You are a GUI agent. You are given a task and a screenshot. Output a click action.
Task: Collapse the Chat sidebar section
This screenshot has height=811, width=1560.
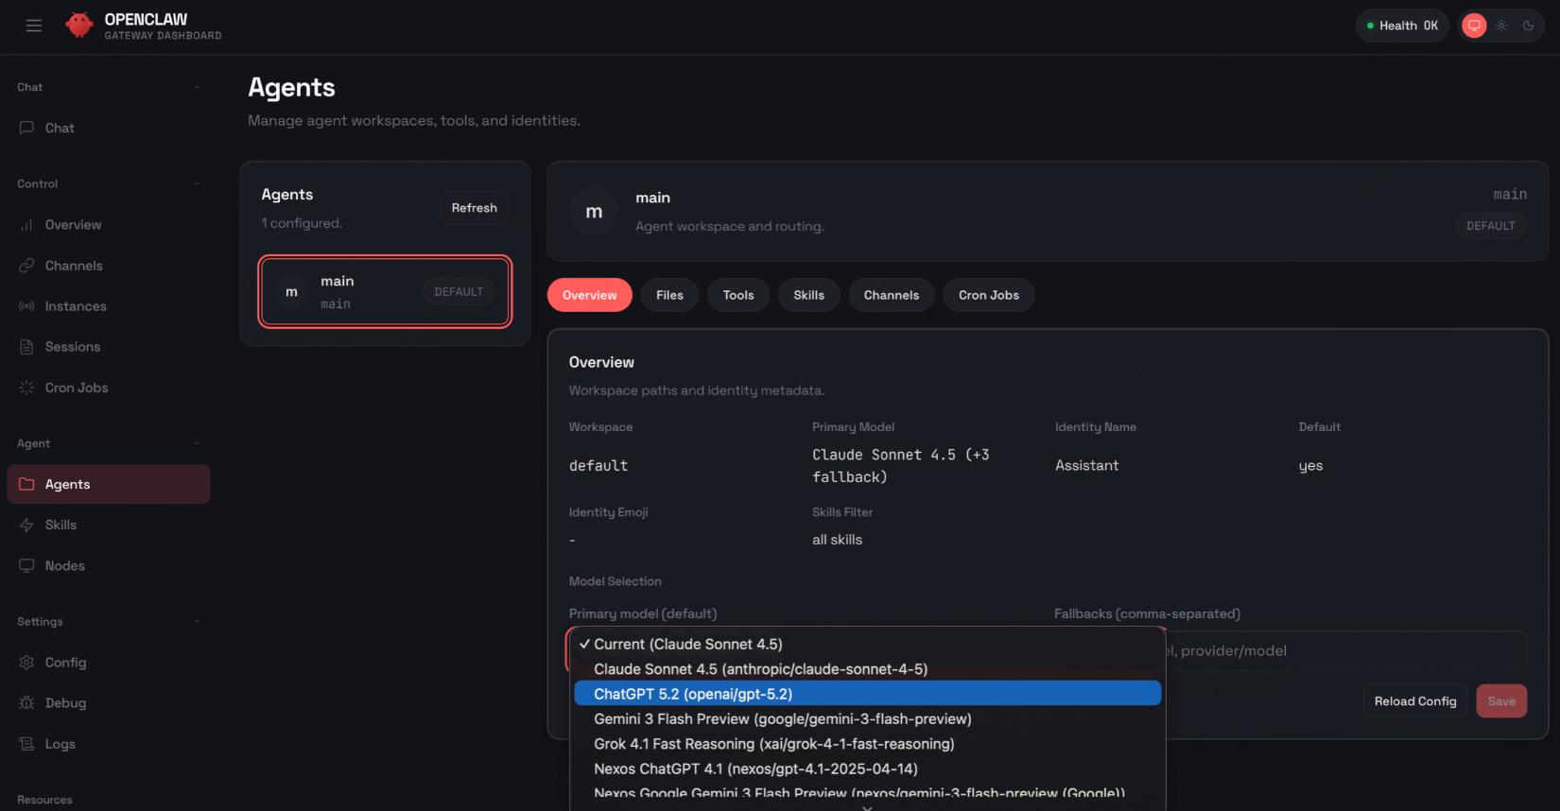197,87
